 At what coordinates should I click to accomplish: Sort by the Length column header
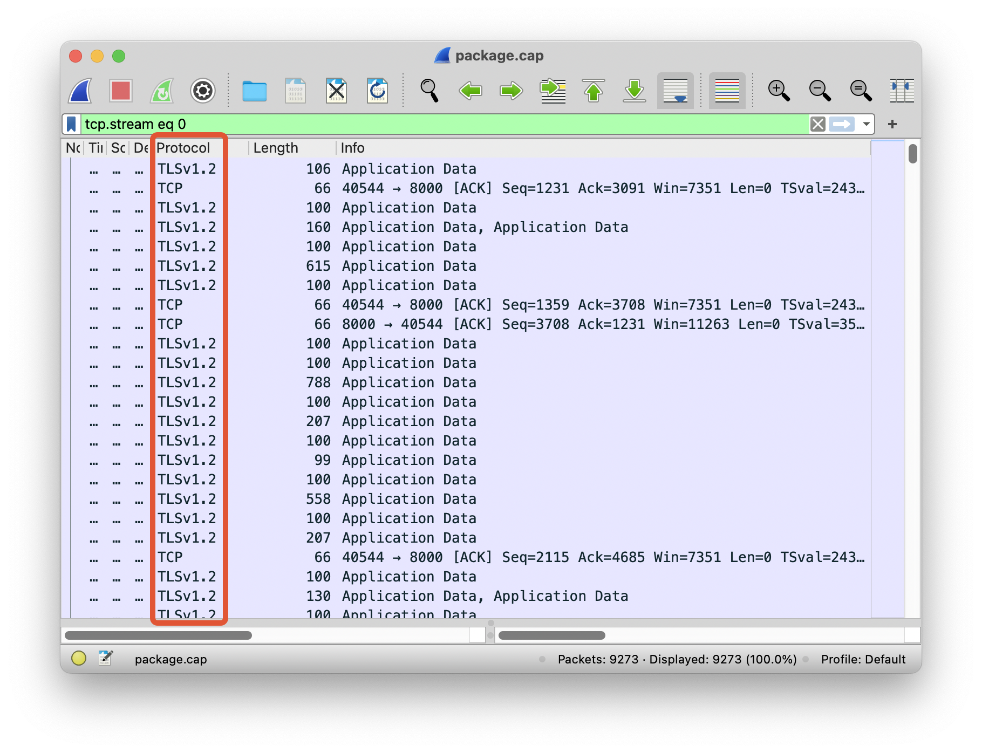click(276, 148)
